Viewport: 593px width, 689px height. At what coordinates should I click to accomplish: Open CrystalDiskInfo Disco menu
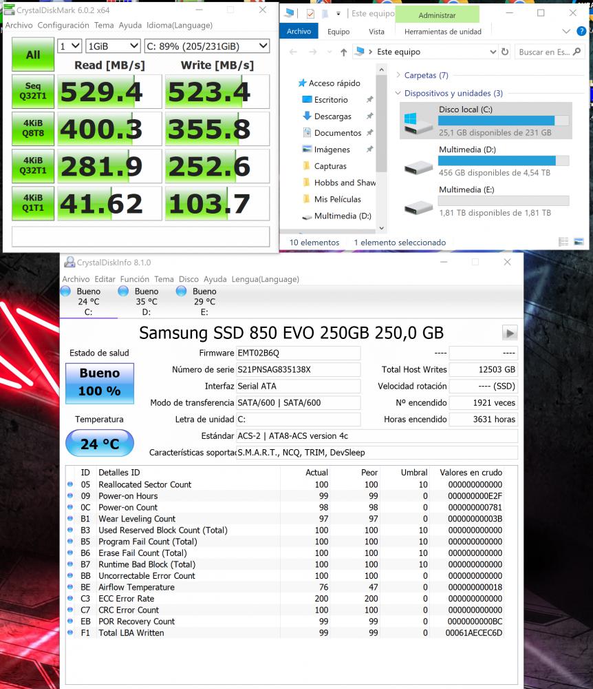click(x=188, y=279)
